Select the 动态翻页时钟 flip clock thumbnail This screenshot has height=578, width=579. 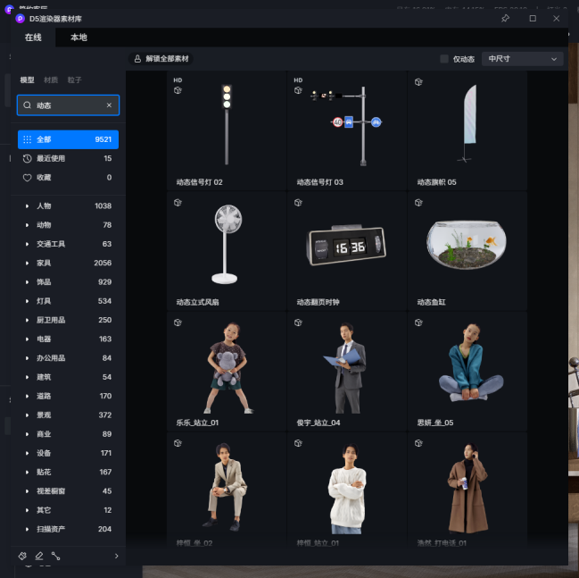pos(347,245)
